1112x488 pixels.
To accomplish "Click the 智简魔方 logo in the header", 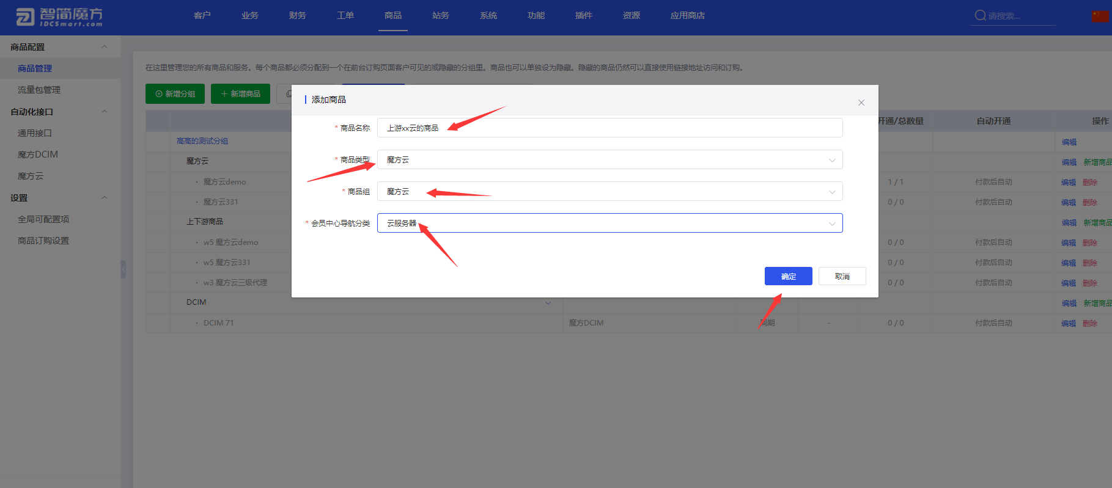I will coord(59,16).
